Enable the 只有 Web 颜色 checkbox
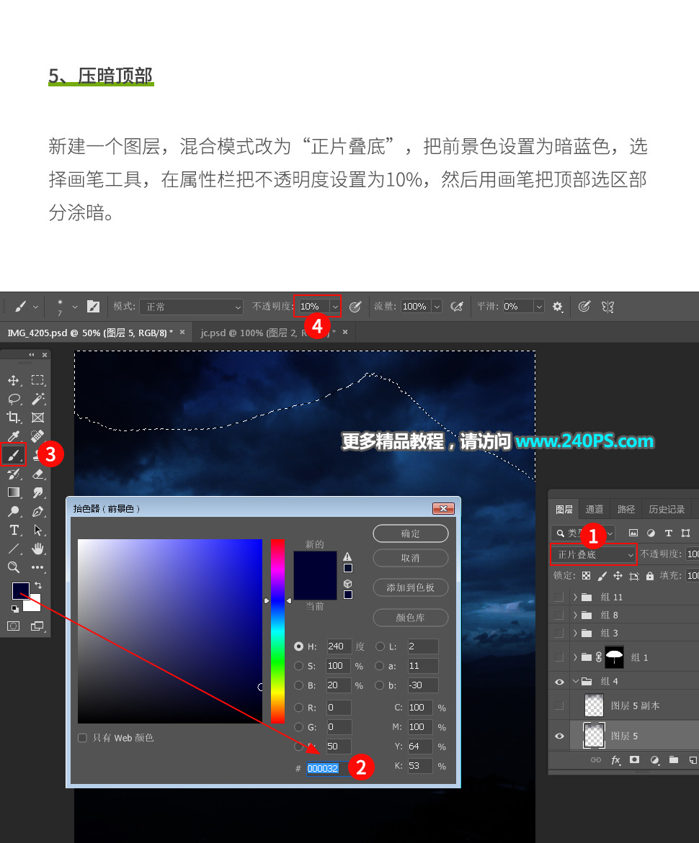 point(83,737)
